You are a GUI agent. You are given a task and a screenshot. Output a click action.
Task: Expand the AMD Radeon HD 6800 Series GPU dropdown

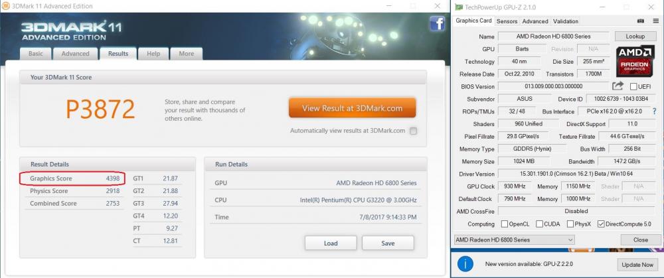[x=514, y=240]
